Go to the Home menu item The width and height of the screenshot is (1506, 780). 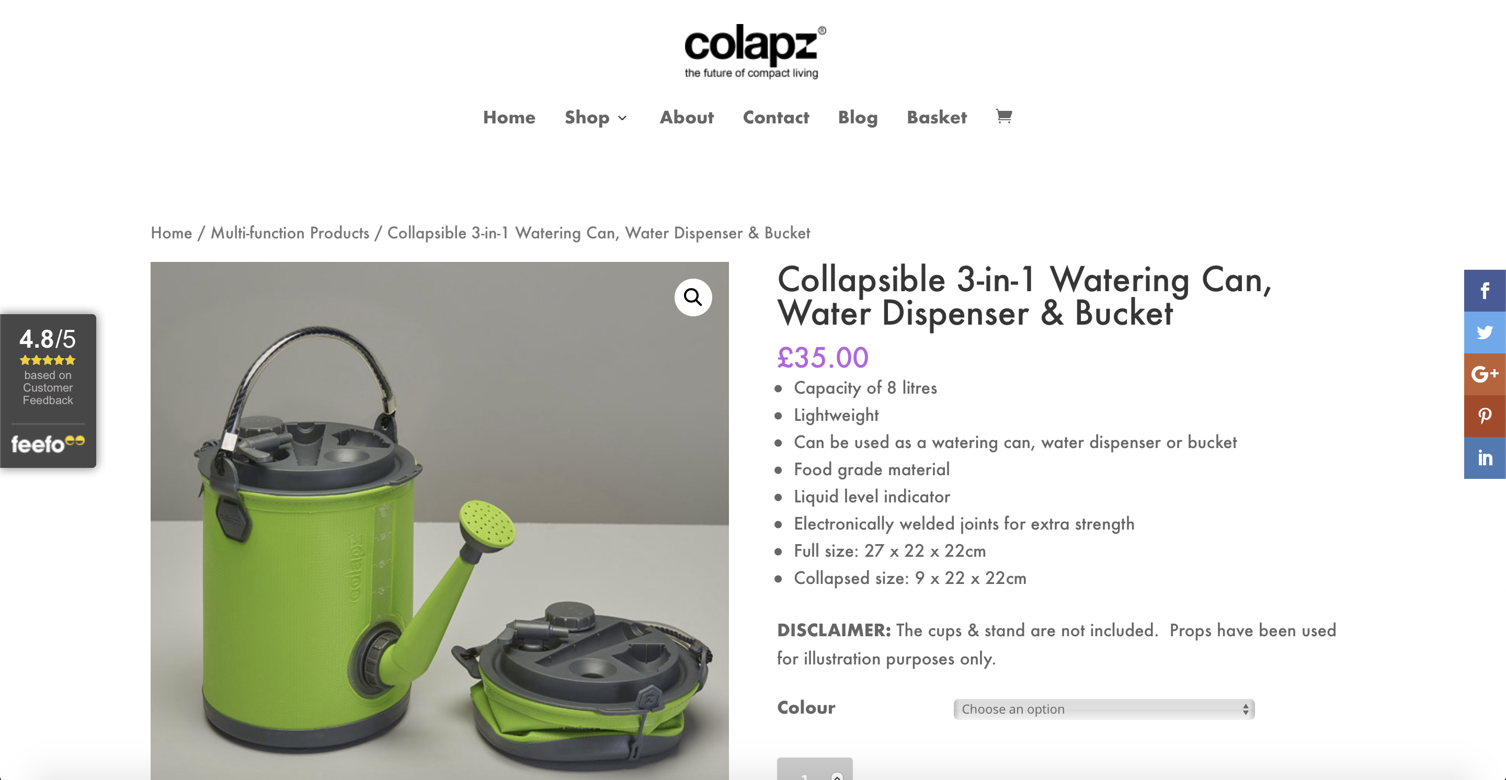coord(509,117)
